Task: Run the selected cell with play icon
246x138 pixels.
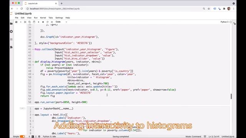Action: (x=38, y=22)
